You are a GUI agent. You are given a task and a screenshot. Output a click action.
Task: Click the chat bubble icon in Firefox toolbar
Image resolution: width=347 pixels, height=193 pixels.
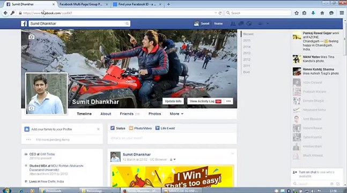pos(331,13)
